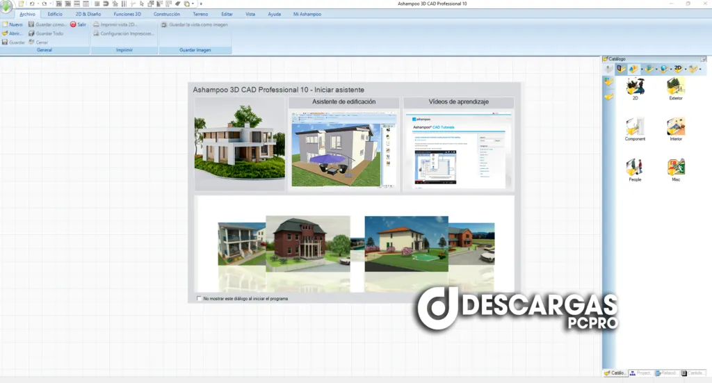Click the red Salir exit icon
Screen dimensions: 712x383
[x=73, y=24]
